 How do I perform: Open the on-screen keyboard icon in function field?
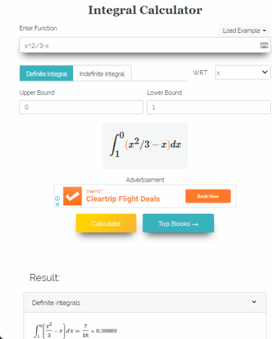pos(264,45)
